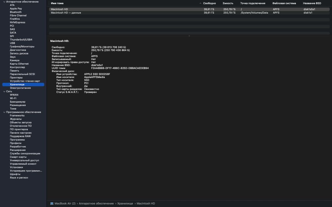Click the MacBook Air laptop icon in path bar
332x207 pixels.
coord(52,203)
